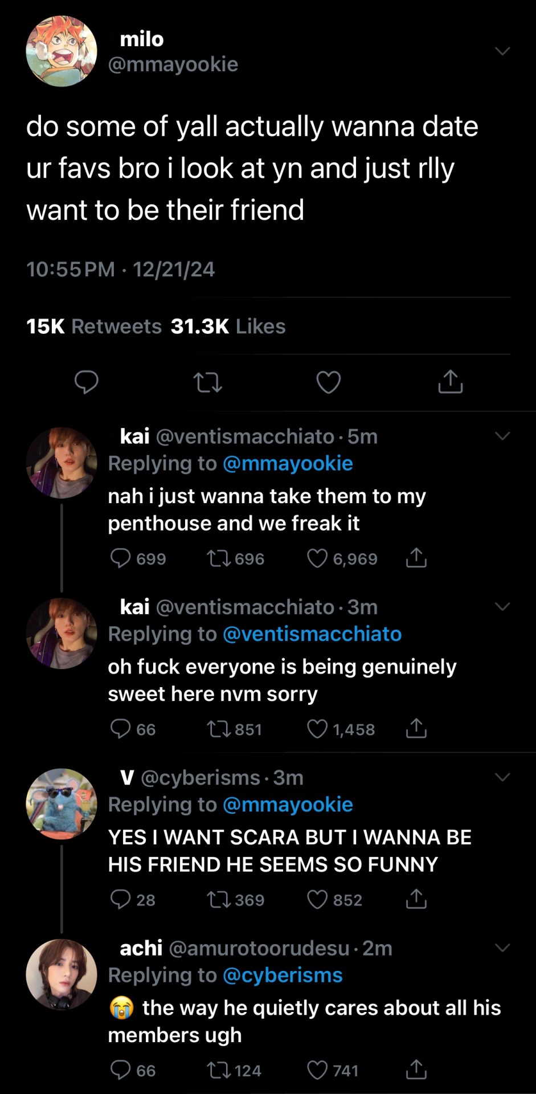Expand menu chevron on V's reply
The height and width of the screenshot is (1094, 536).
[x=502, y=777]
